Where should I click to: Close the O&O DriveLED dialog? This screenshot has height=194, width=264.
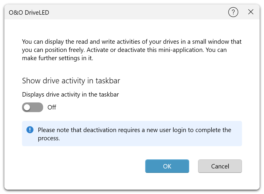click(x=251, y=12)
